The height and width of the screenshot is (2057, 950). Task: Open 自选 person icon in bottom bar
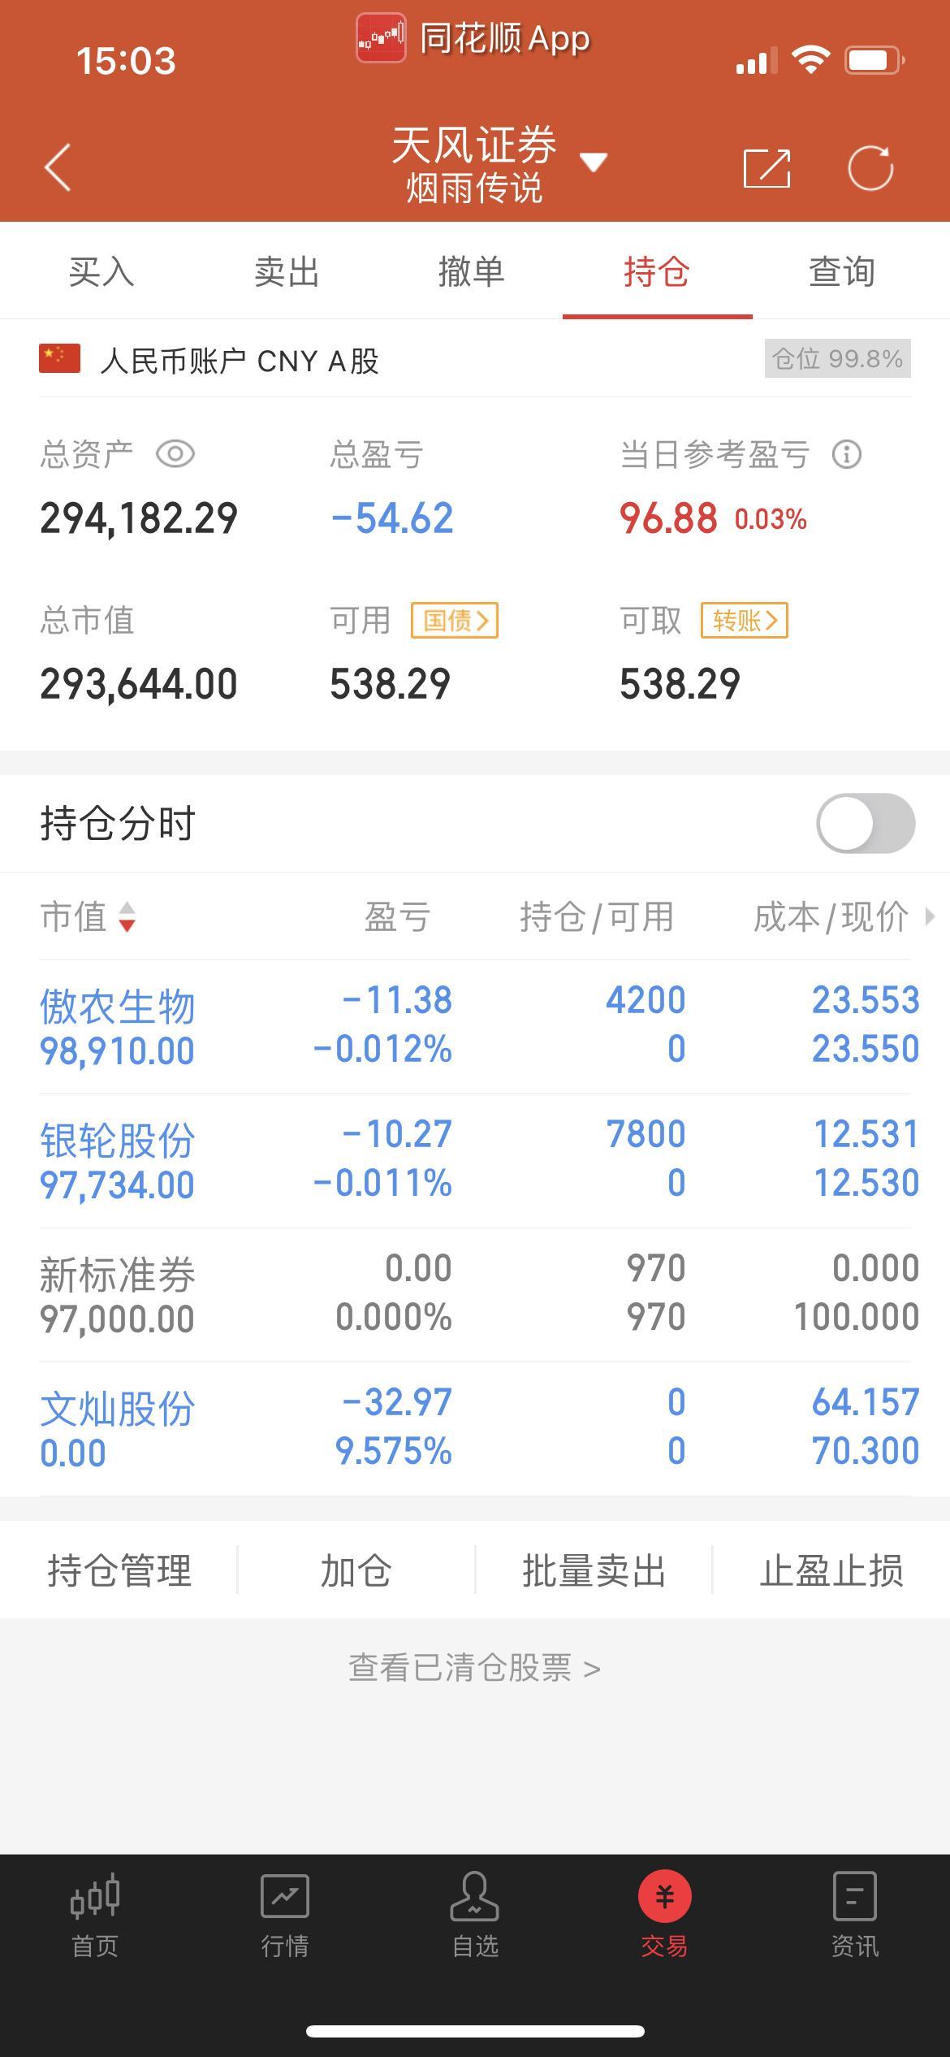(x=475, y=1895)
